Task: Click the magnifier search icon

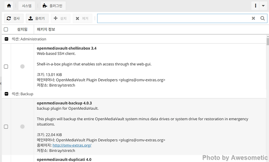Action: click(263, 18)
